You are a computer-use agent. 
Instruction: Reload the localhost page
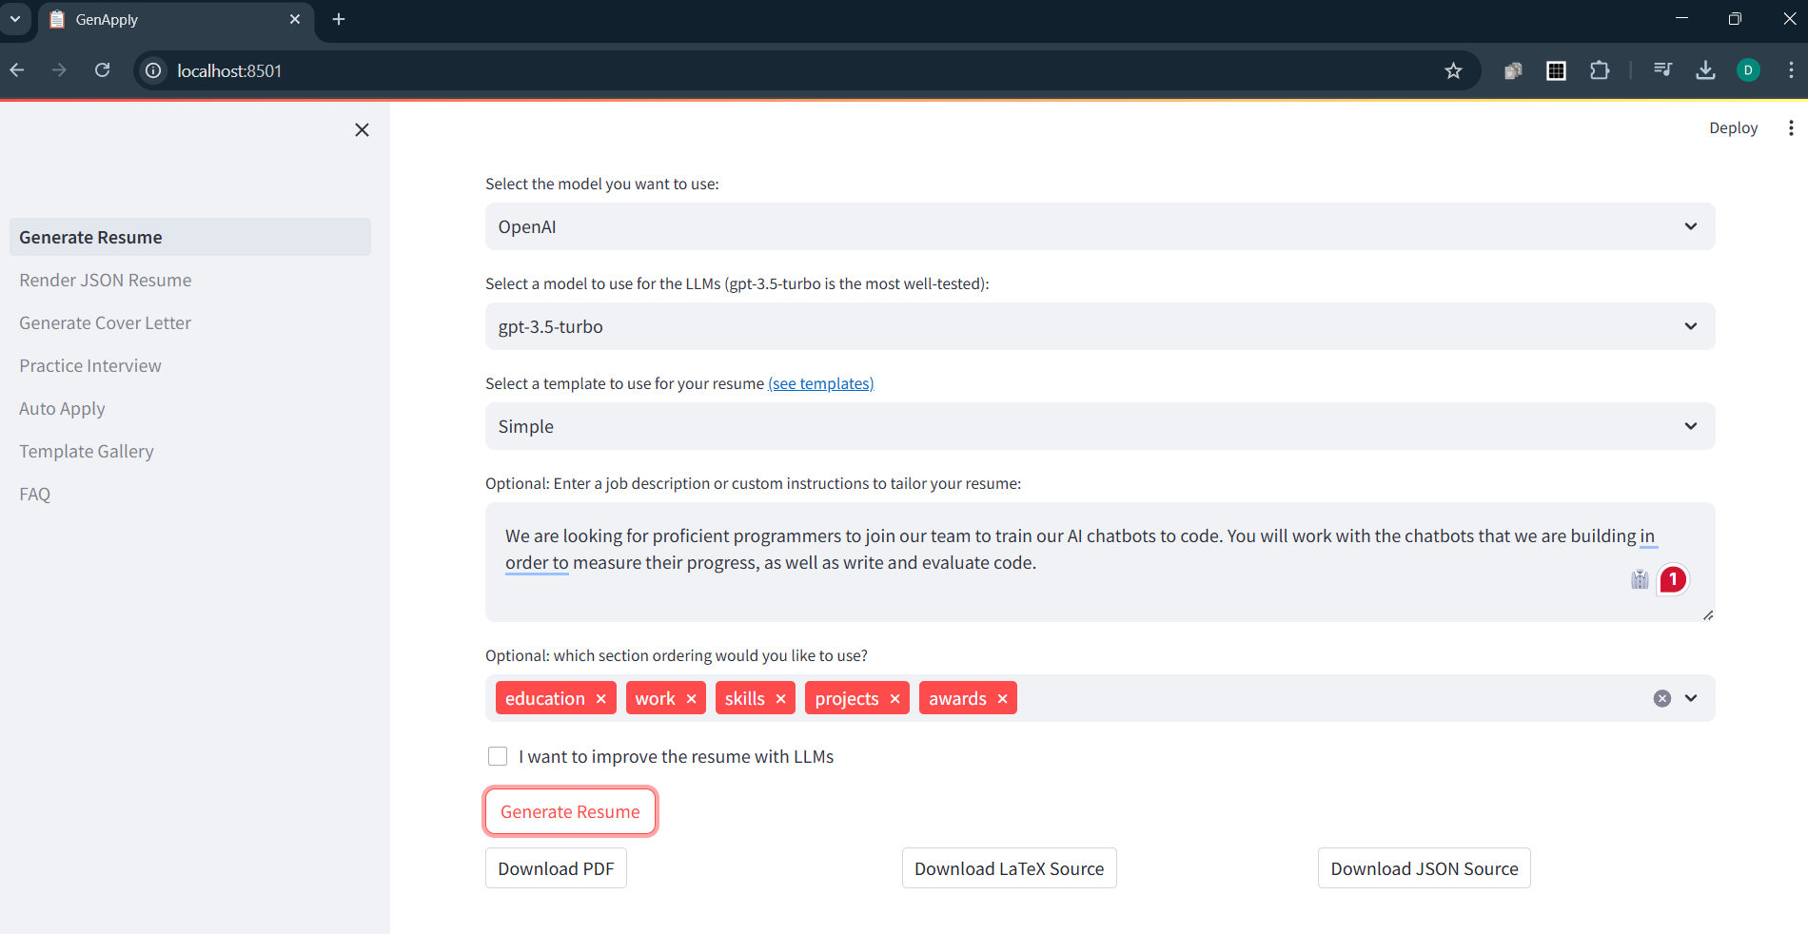(103, 70)
